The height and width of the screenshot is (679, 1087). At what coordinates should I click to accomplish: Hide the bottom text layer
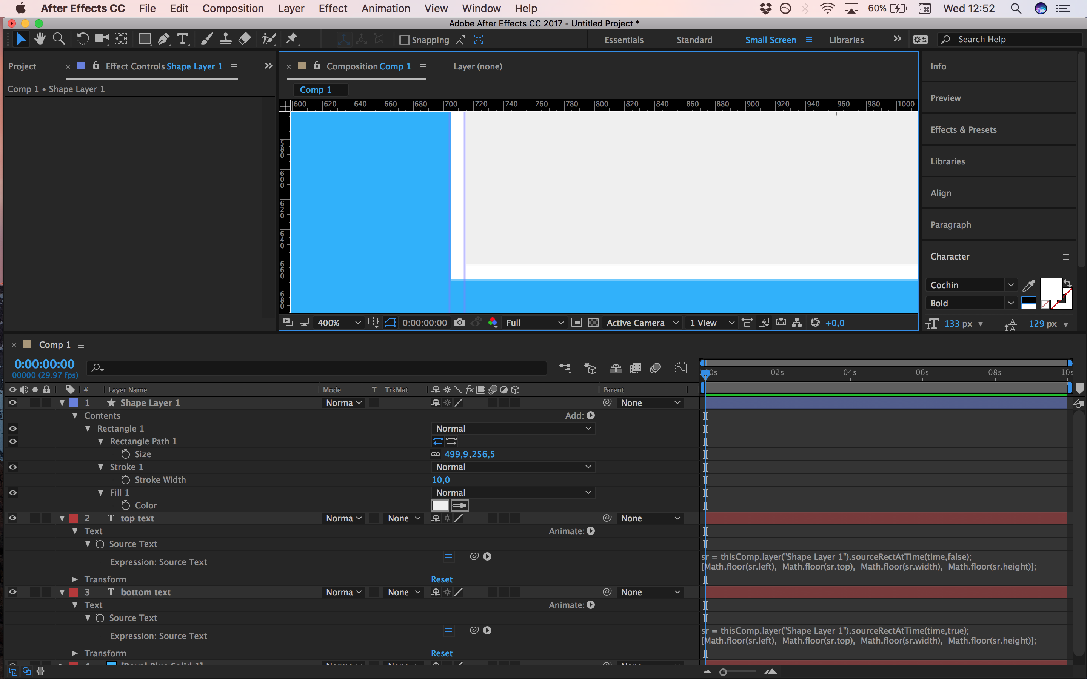click(x=12, y=592)
